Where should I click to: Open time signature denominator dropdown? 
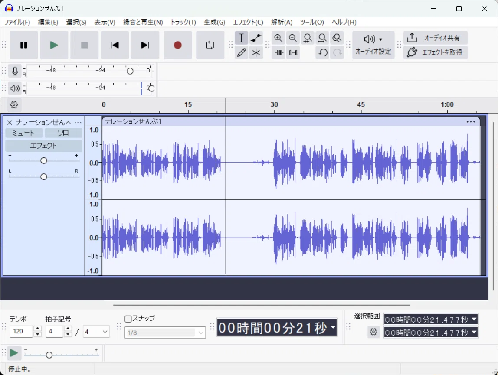point(96,332)
